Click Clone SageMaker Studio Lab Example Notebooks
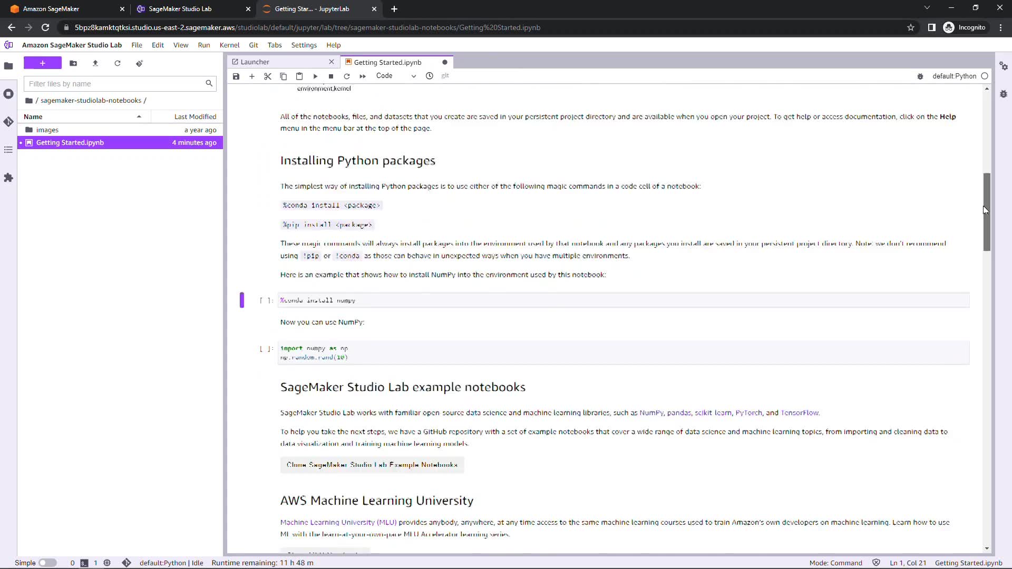The image size is (1012, 569). tap(372, 465)
